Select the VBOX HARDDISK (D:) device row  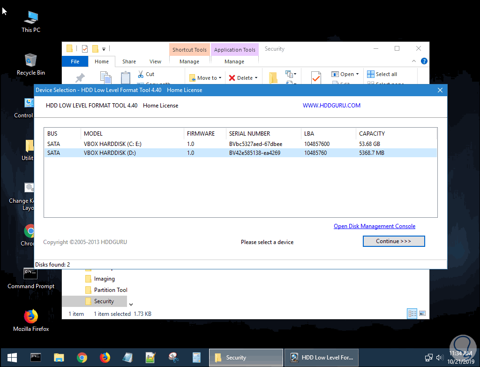click(x=240, y=153)
